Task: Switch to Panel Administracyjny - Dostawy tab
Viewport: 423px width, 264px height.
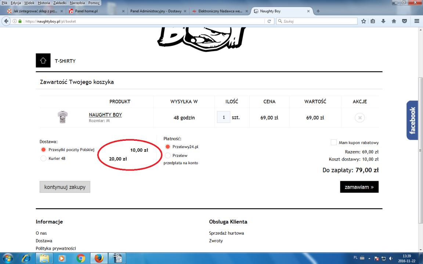Action: pyautogui.click(x=158, y=11)
